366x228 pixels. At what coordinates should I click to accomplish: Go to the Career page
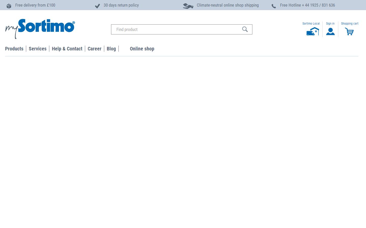coord(95,49)
